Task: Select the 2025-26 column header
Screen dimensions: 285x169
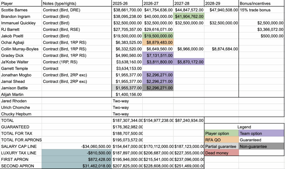Action: point(127,3)
